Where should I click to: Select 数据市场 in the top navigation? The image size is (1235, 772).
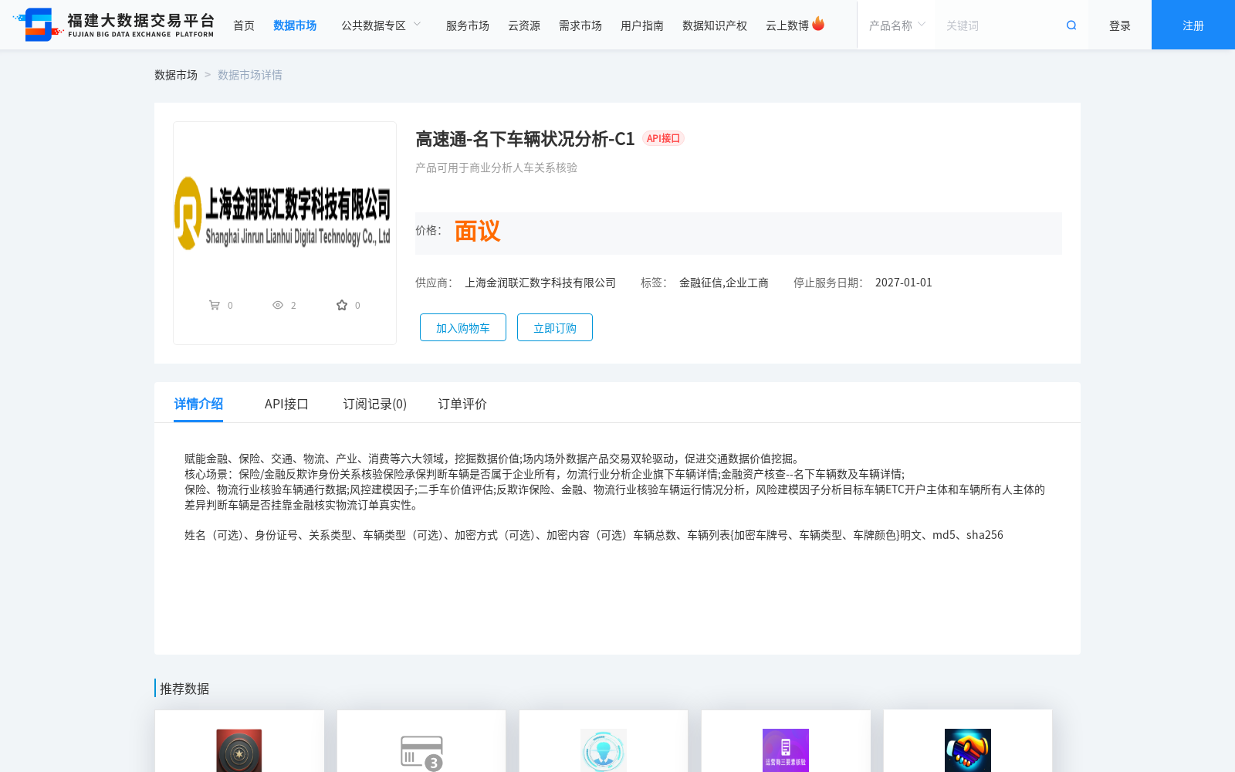tap(295, 25)
